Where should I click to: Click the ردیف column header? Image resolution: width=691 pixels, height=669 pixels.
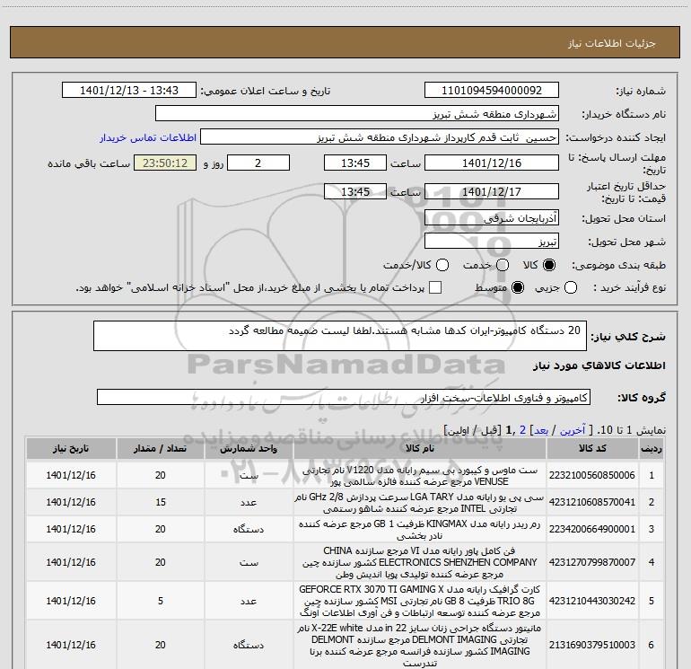click(652, 448)
